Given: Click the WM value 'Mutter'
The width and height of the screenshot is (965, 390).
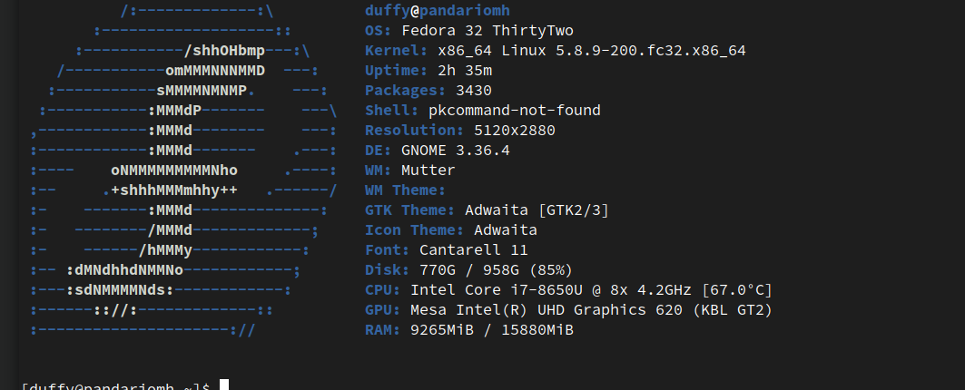Looking at the screenshot, I should (x=428, y=171).
